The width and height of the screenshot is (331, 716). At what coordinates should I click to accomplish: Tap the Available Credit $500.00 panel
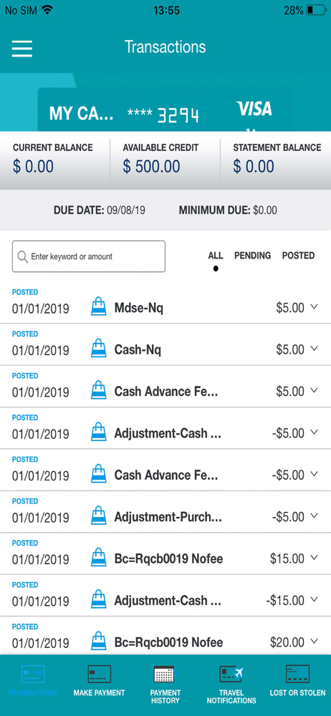[x=165, y=160]
